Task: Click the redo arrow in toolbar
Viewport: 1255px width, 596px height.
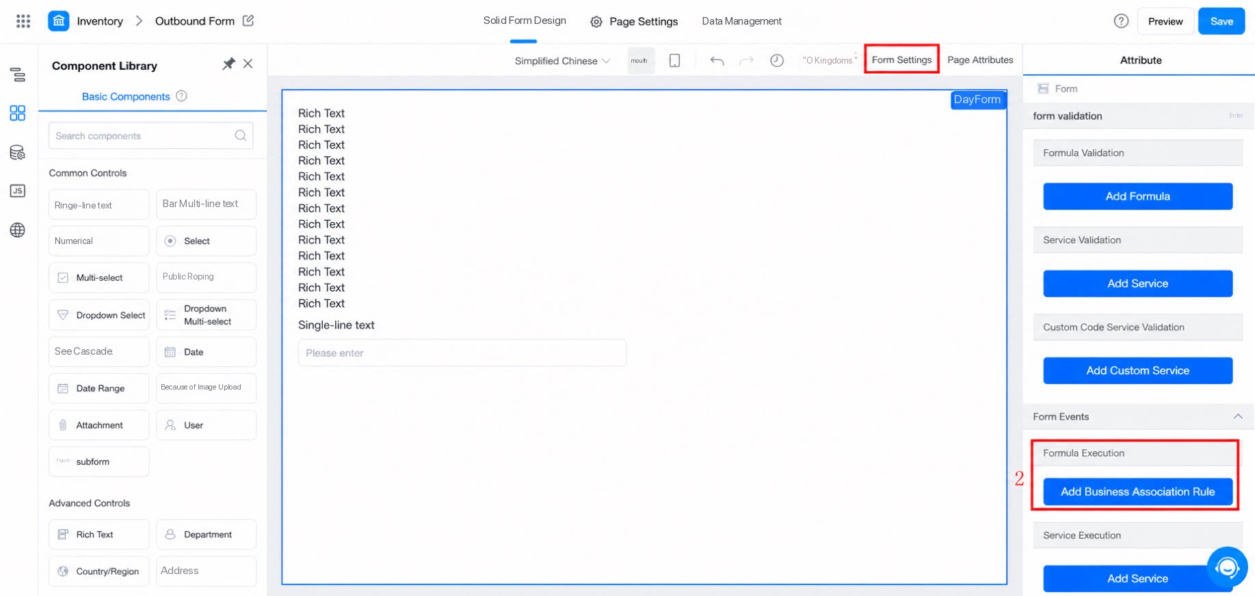Action: (746, 61)
